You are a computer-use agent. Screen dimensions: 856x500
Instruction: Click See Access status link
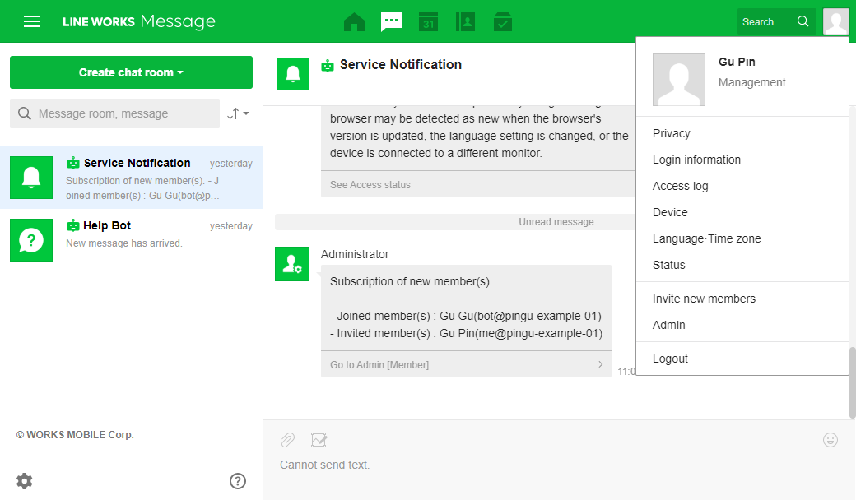pyautogui.click(x=370, y=185)
